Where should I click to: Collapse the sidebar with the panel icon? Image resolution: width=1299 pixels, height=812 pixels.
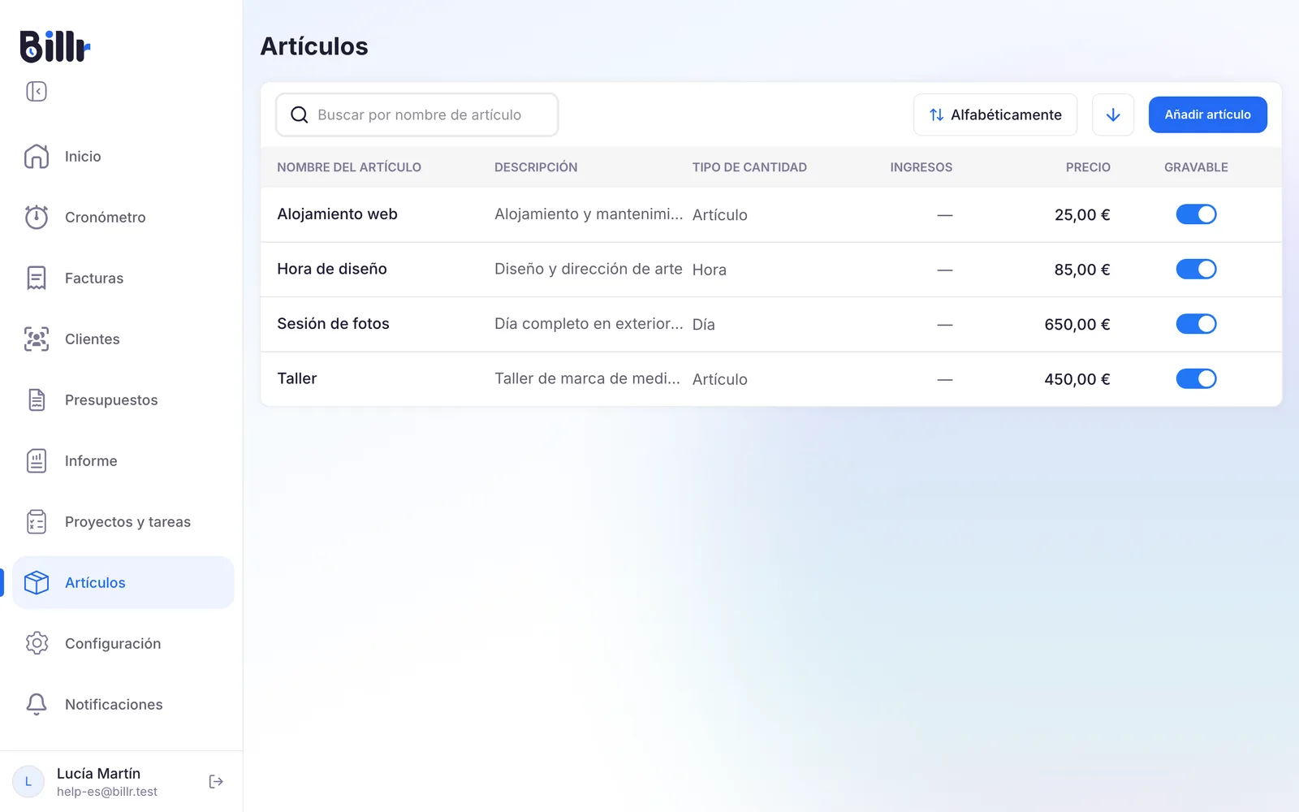(x=37, y=91)
